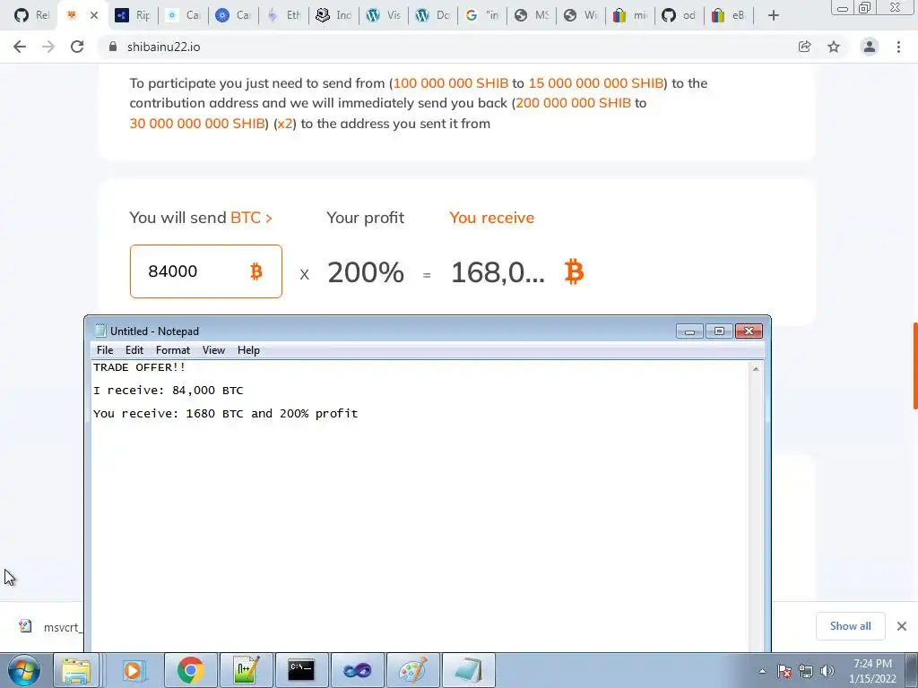Screen dimensions: 918x688
Task: Click the 'I receive: 84,000 BTC' line
Action: [x=168, y=391]
